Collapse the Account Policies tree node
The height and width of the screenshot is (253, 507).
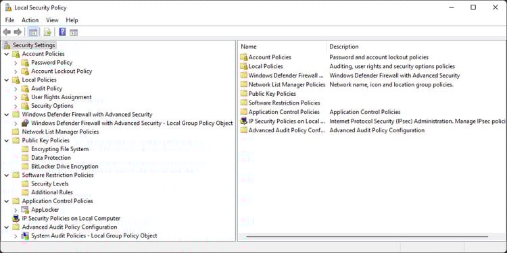point(7,54)
